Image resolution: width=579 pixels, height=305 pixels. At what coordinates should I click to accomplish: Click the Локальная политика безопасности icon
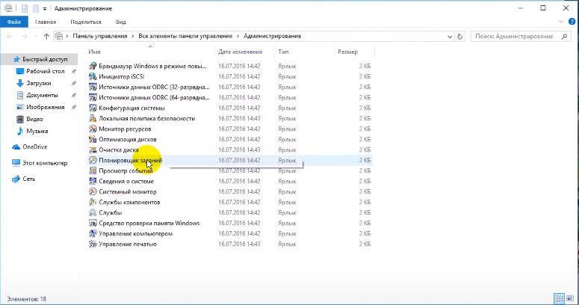93,119
